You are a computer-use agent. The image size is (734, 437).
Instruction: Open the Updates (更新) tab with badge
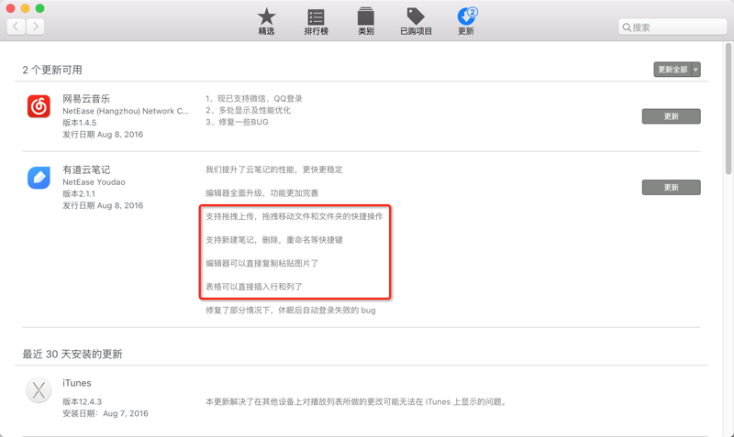click(x=466, y=21)
